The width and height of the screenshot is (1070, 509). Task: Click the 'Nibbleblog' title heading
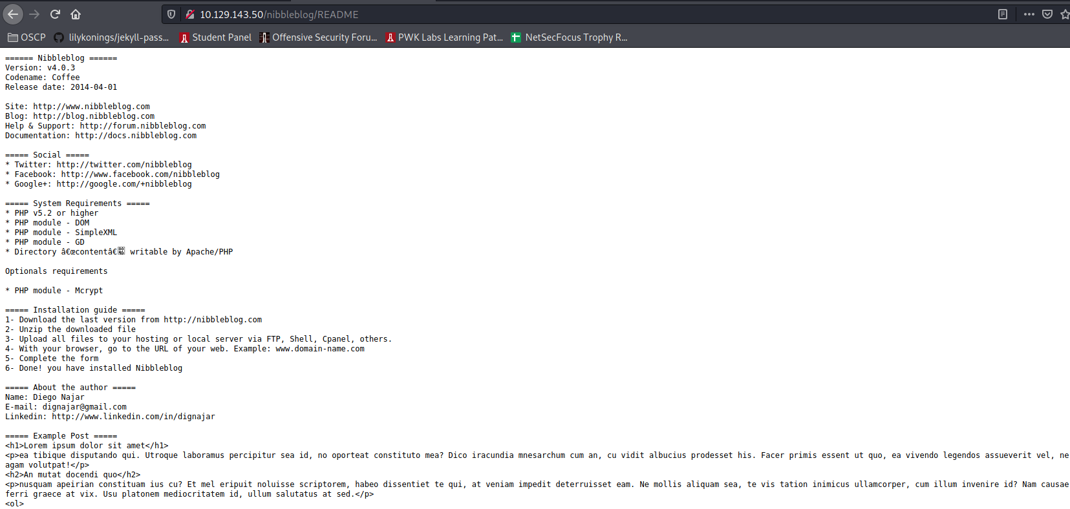pyautogui.click(x=61, y=58)
